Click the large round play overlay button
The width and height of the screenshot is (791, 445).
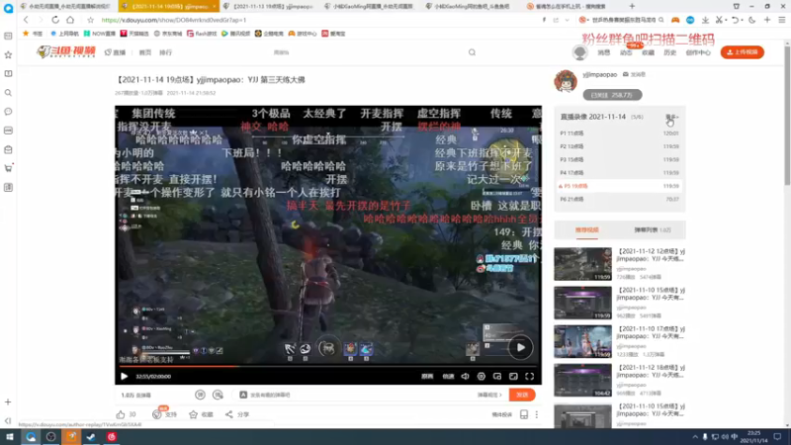point(520,347)
